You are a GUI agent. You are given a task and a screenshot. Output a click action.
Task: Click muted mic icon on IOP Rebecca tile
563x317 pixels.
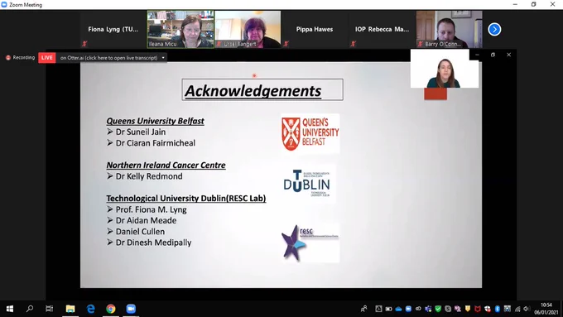pyautogui.click(x=354, y=44)
